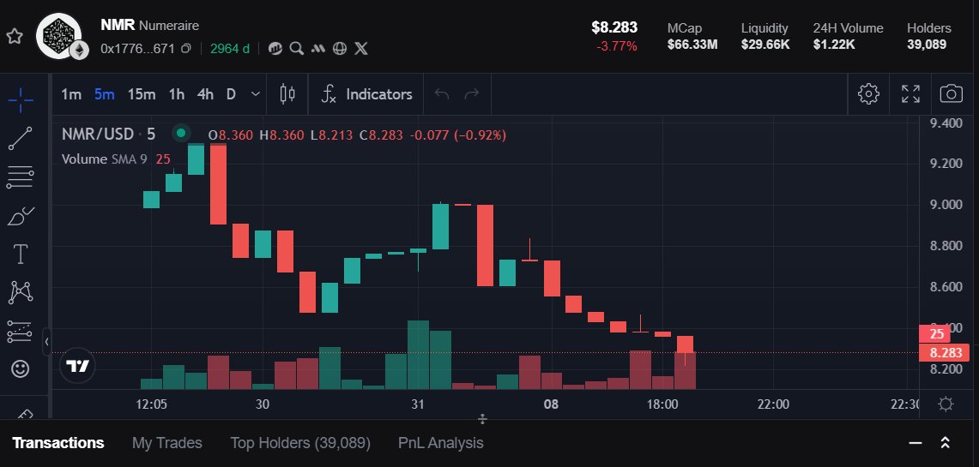This screenshot has width=979, height=467.
Task: Click the NMR token logo
Action: (59, 36)
